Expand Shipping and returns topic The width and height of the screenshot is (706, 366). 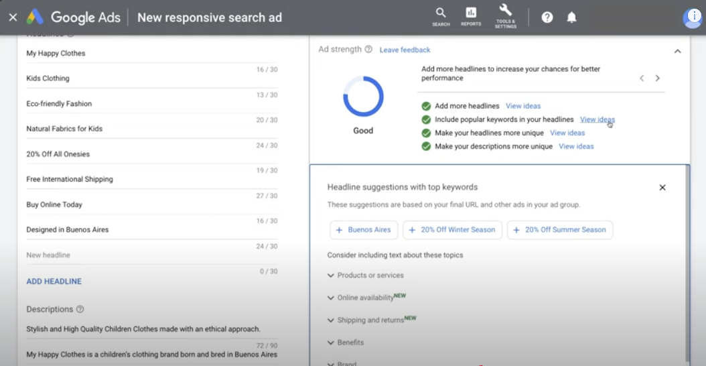[372, 320]
